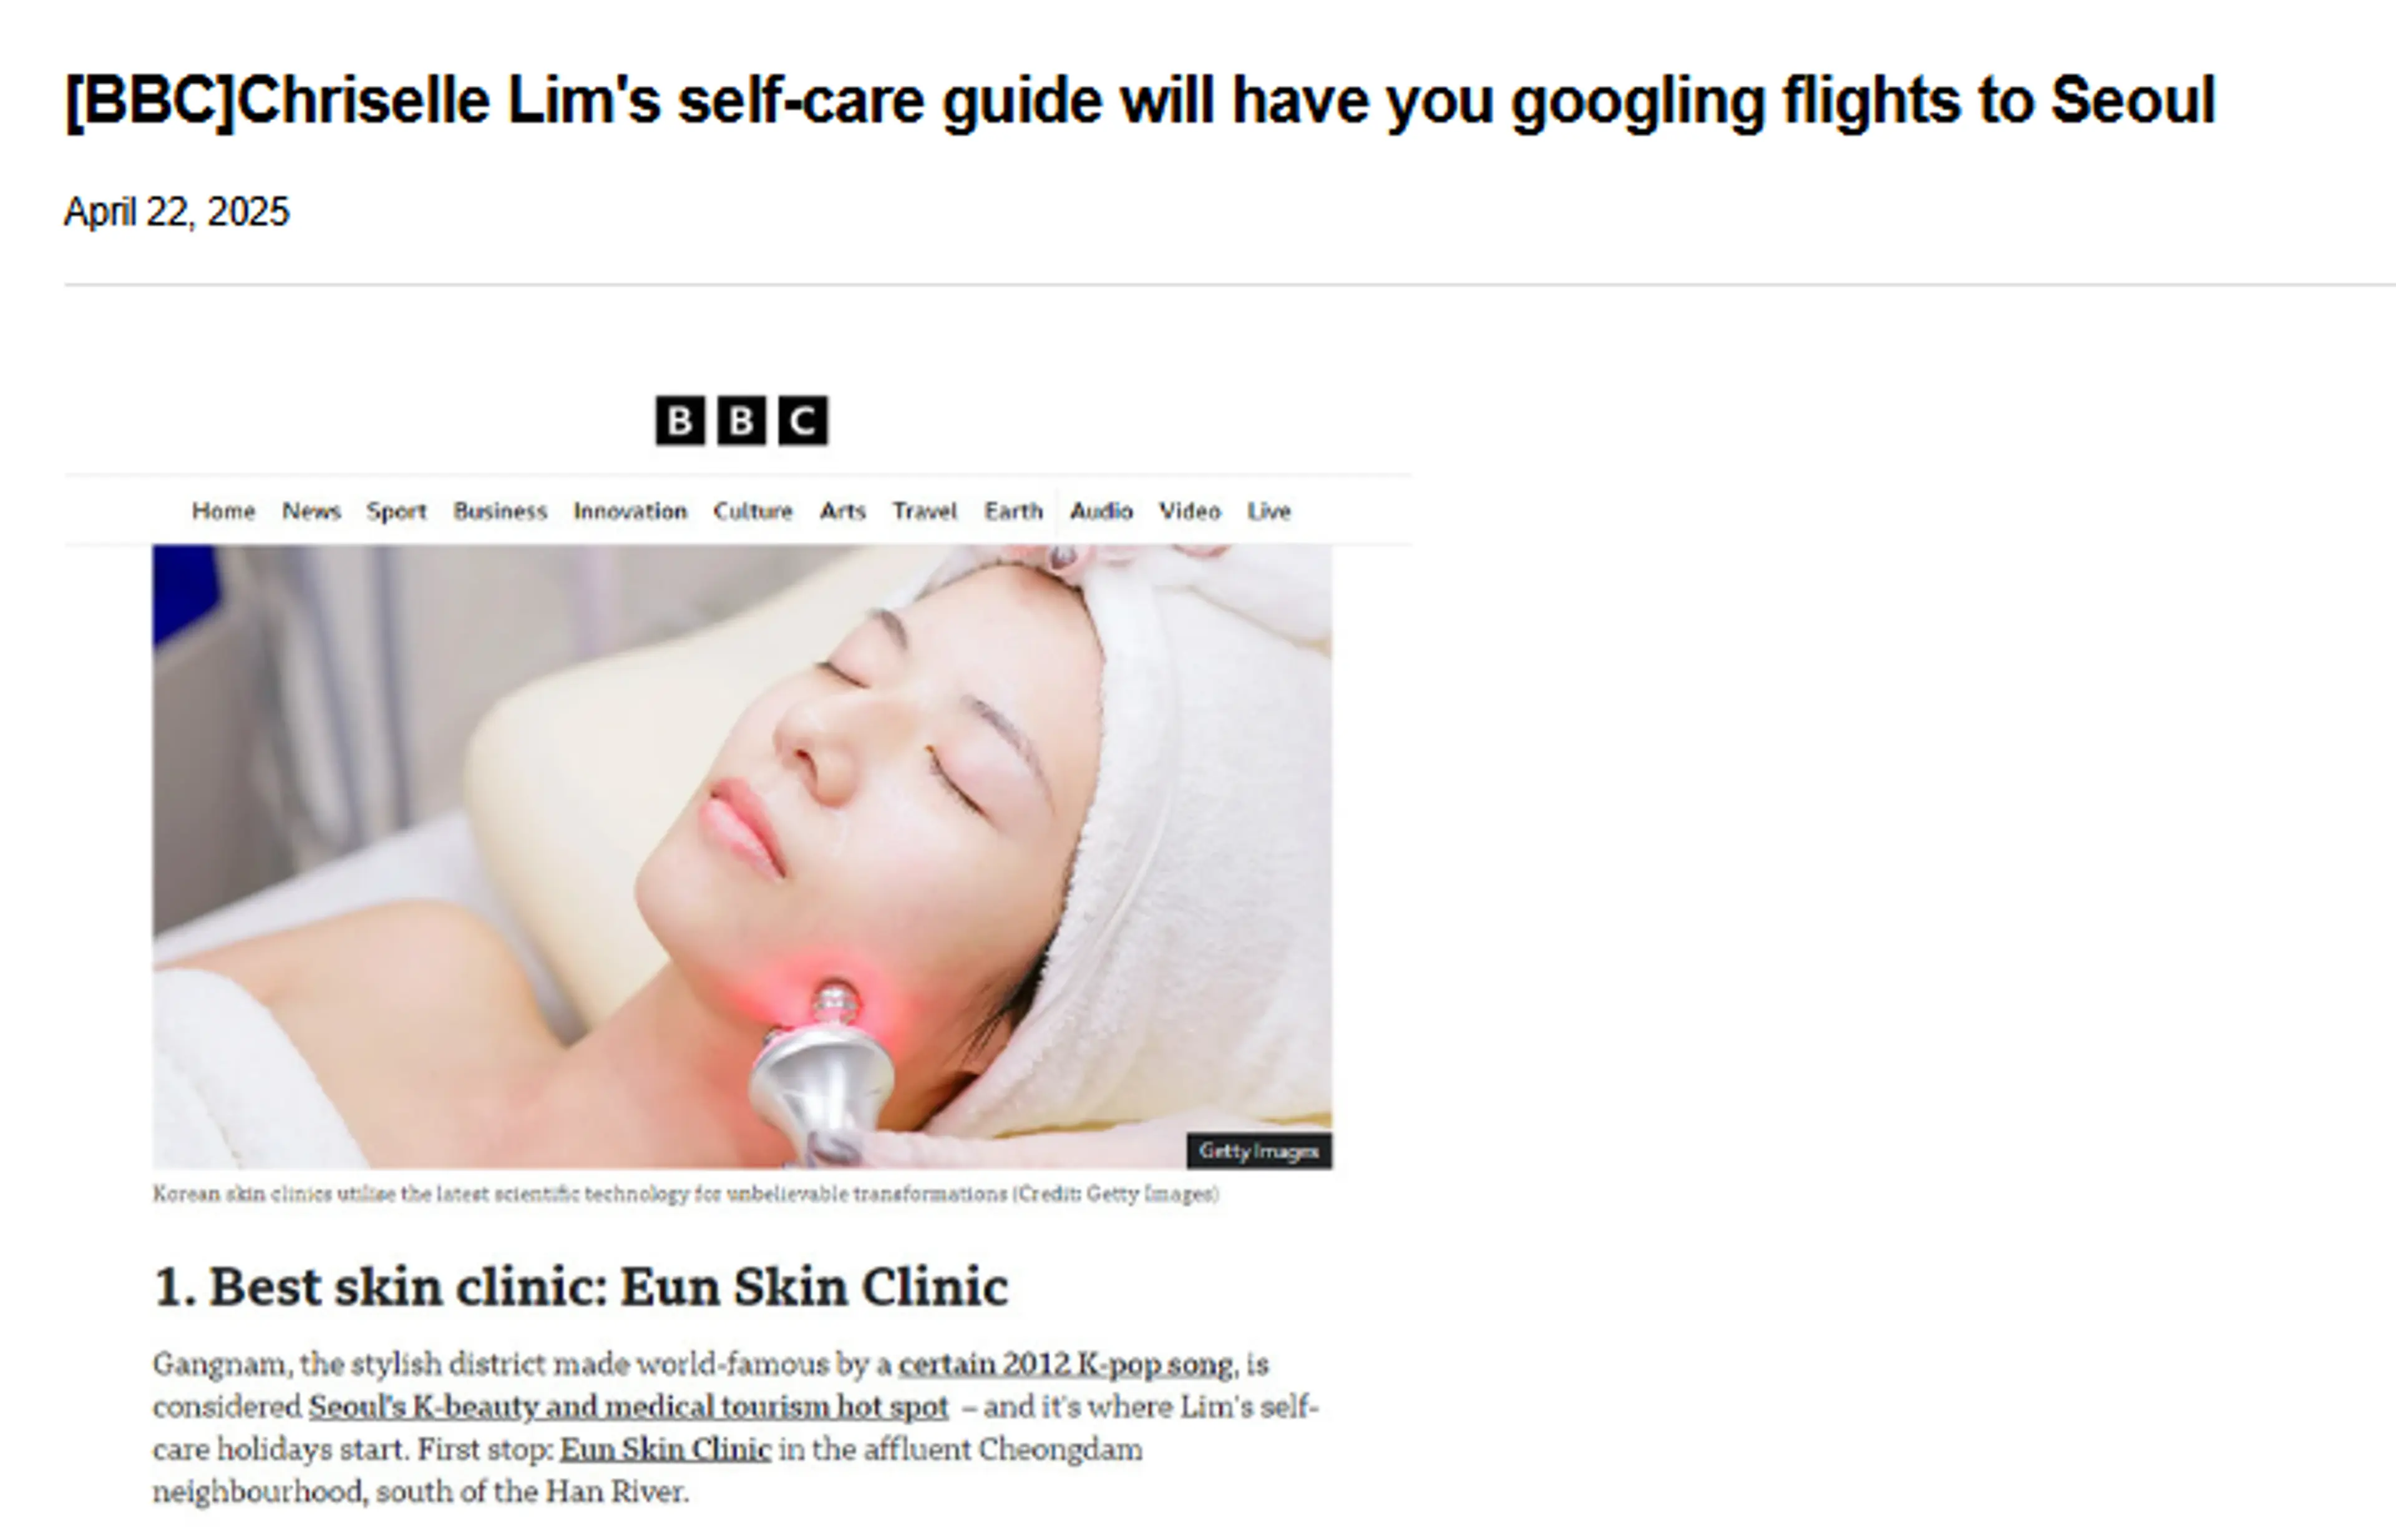Click the Getty Images credit badge
Image resolution: width=2396 pixels, height=1540 pixels.
[x=1259, y=1151]
